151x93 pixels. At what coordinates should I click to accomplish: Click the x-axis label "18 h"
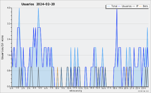pos(115,88)
